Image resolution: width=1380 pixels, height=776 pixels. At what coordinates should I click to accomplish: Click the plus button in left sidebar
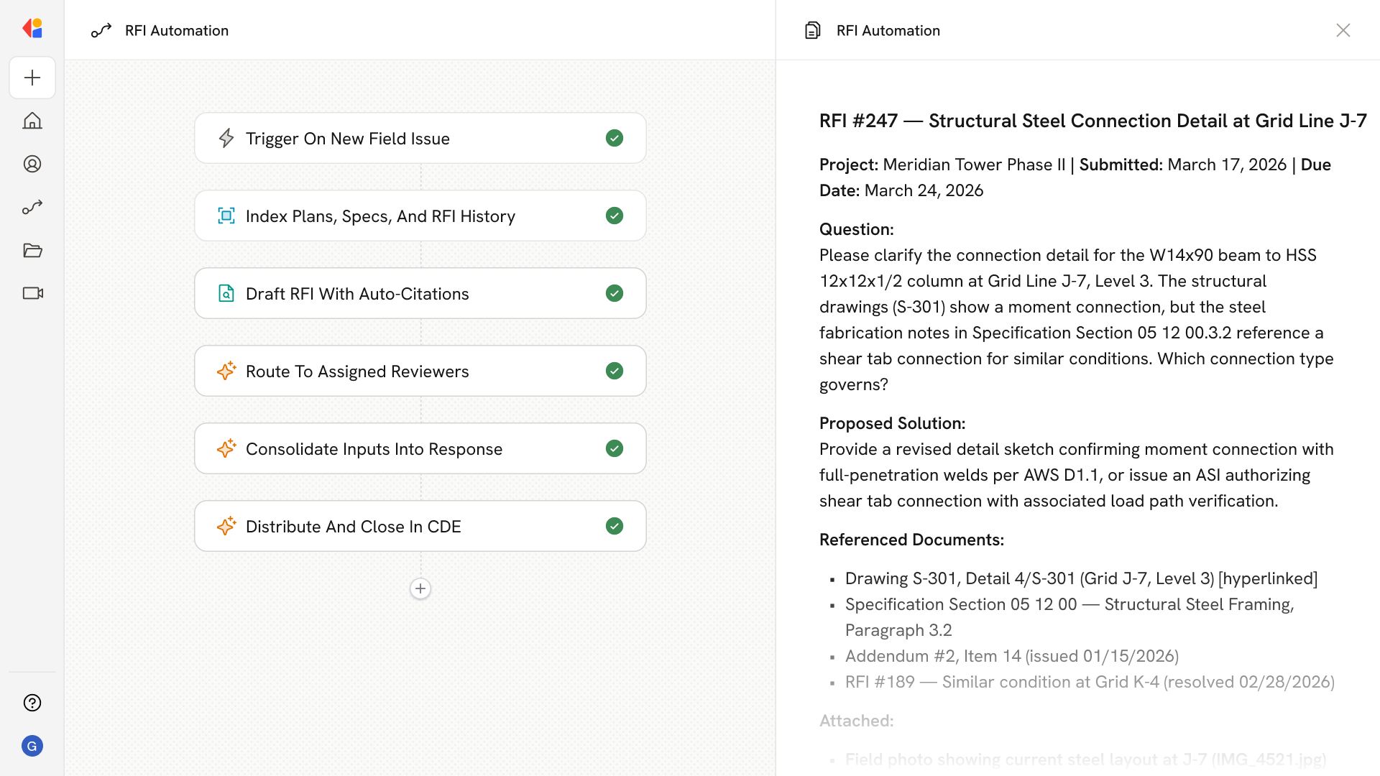tap(32, 78)
